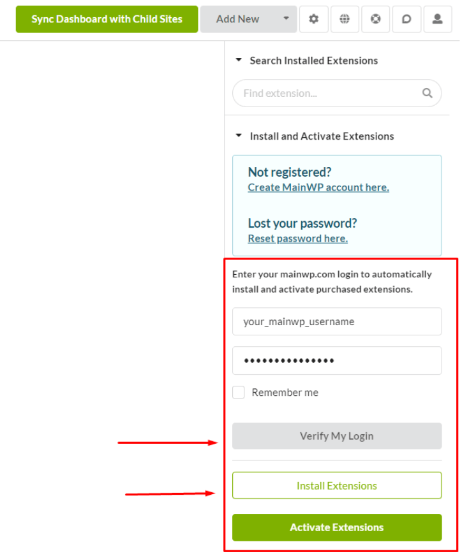The width and height of the screenshot is (462, 556).
Task: Click the globe icon in top toolbar
Action: [346, 19]
